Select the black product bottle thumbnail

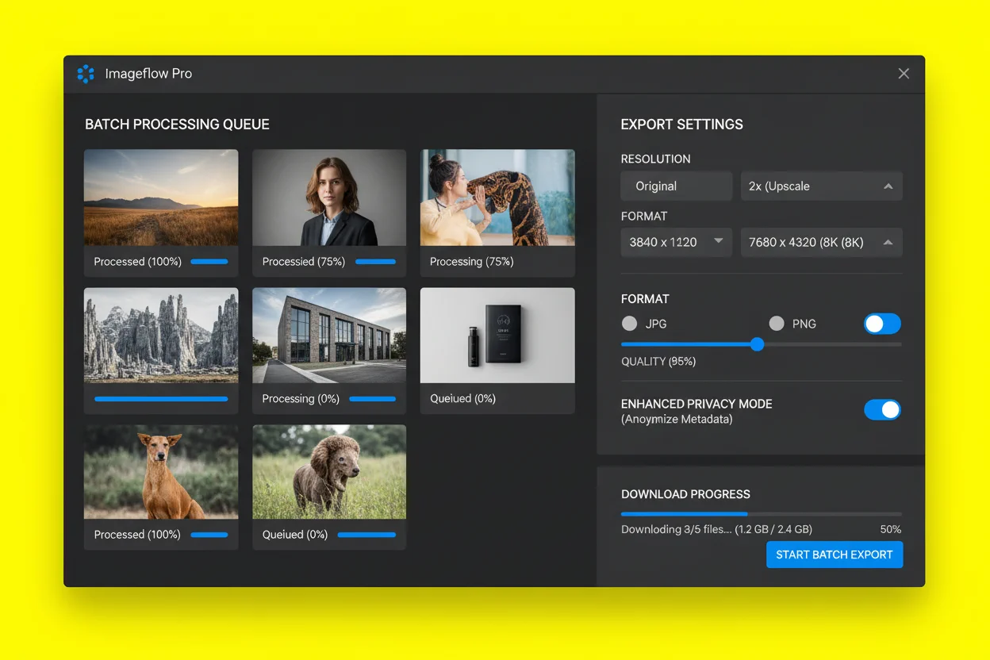coord(497,335)
